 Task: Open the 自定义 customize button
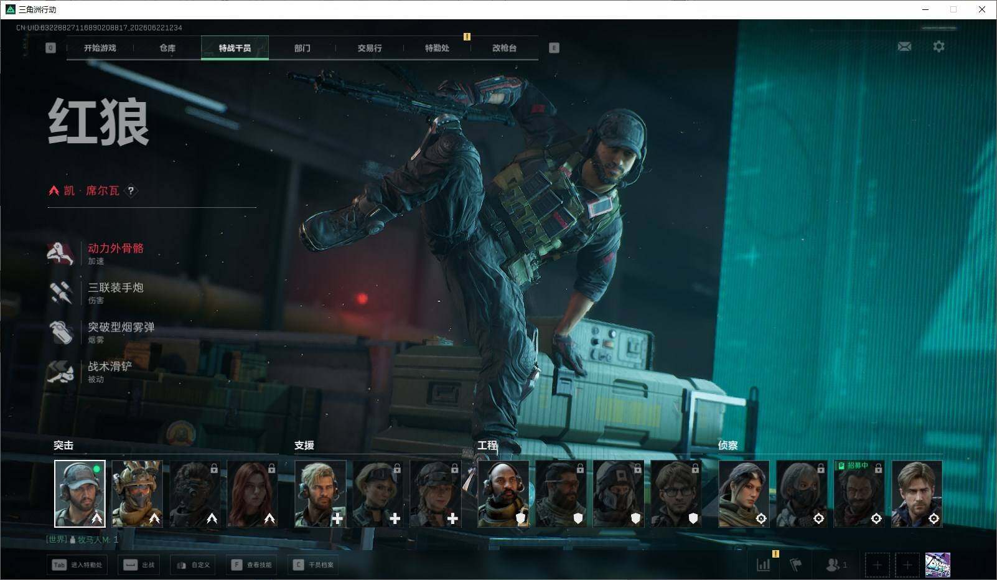click(193, 565)
